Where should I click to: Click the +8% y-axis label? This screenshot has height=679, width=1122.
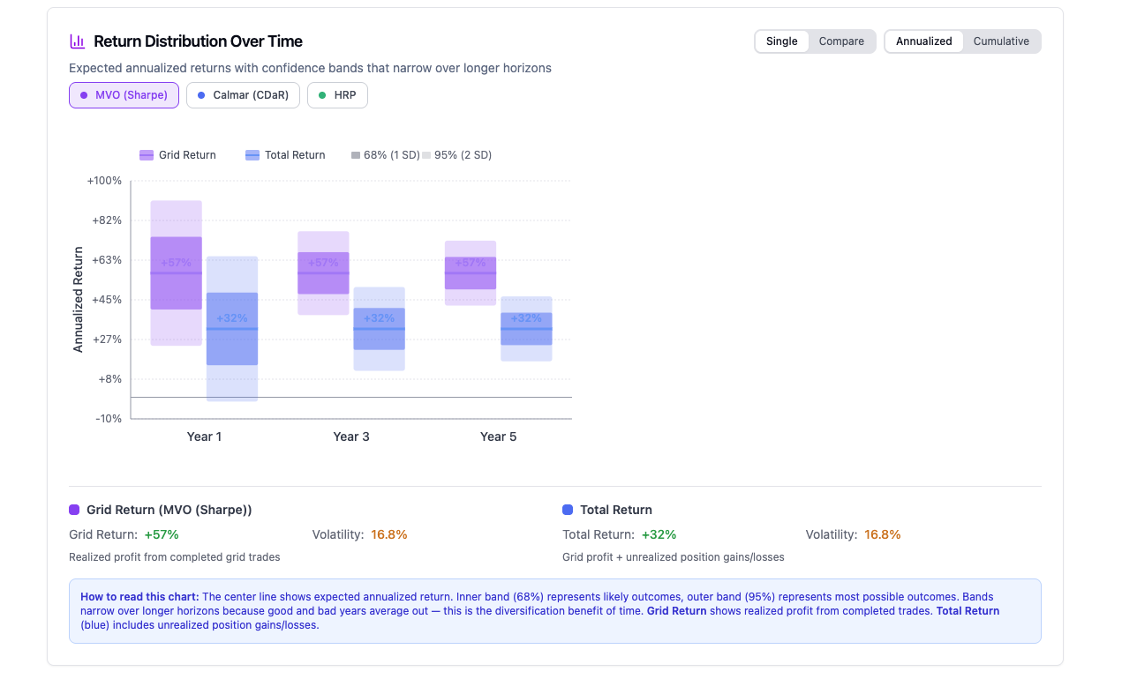point(110,379)
